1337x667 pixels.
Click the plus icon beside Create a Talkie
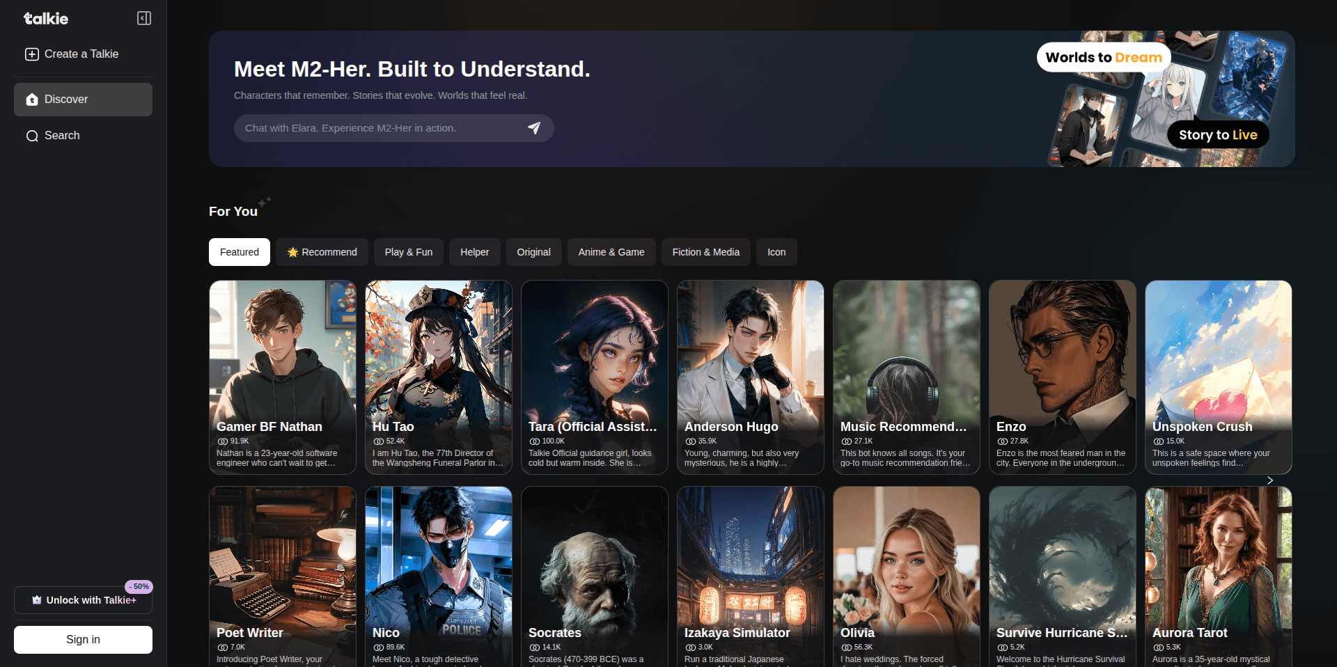31,54
